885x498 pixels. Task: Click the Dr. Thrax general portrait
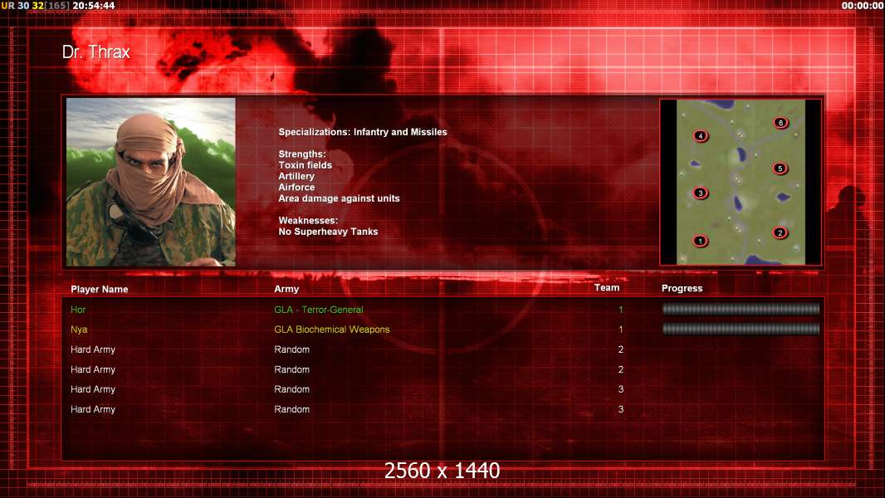151,182
